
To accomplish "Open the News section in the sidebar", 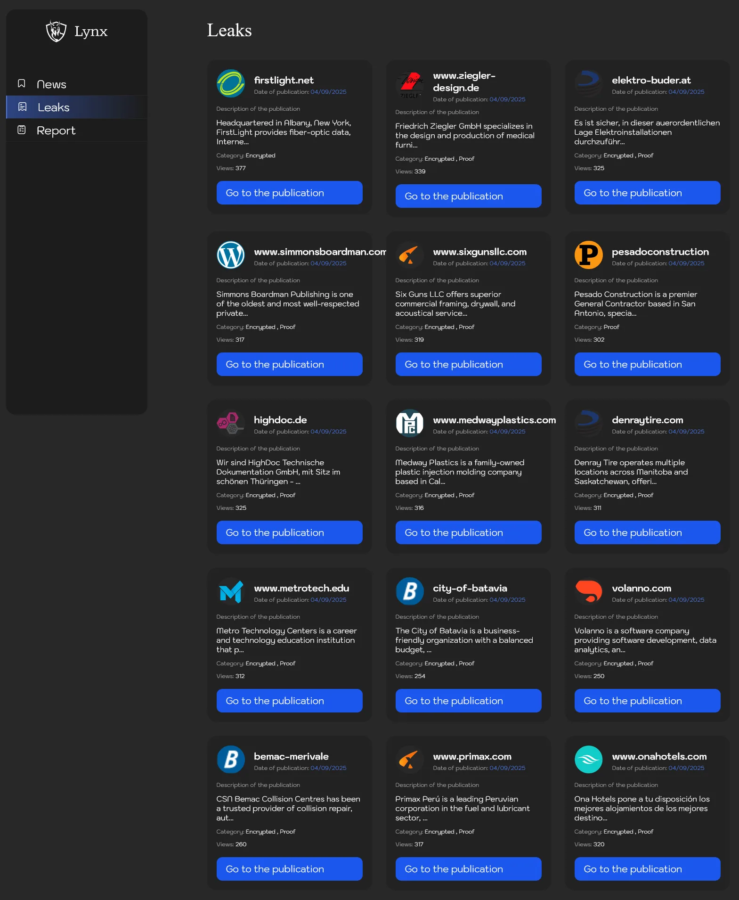I will click(51, 84).
